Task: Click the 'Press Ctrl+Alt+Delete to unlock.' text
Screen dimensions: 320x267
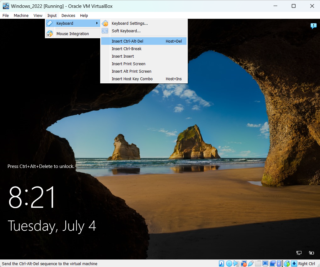Action: point(41,166)
